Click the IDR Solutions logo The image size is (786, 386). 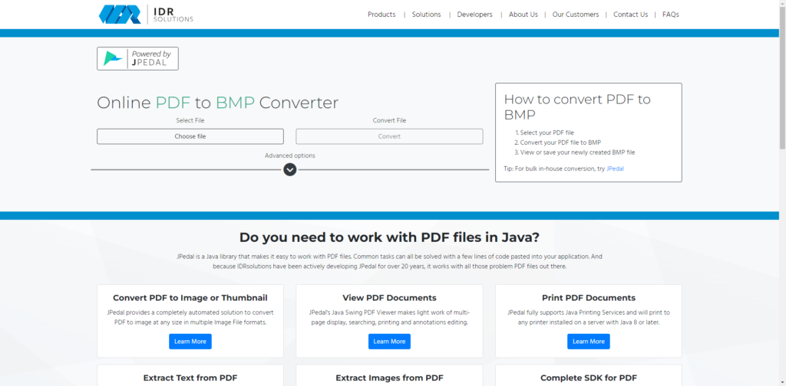pos(146,14)
